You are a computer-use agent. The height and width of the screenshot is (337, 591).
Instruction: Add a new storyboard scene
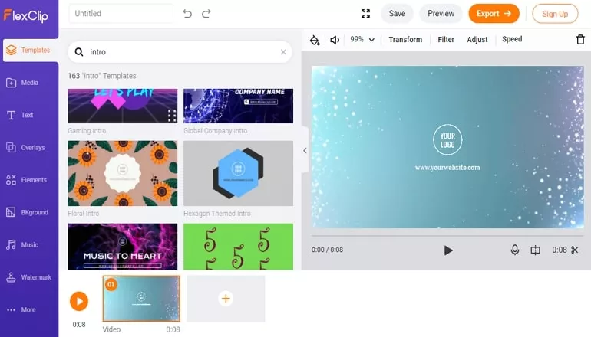226,299
